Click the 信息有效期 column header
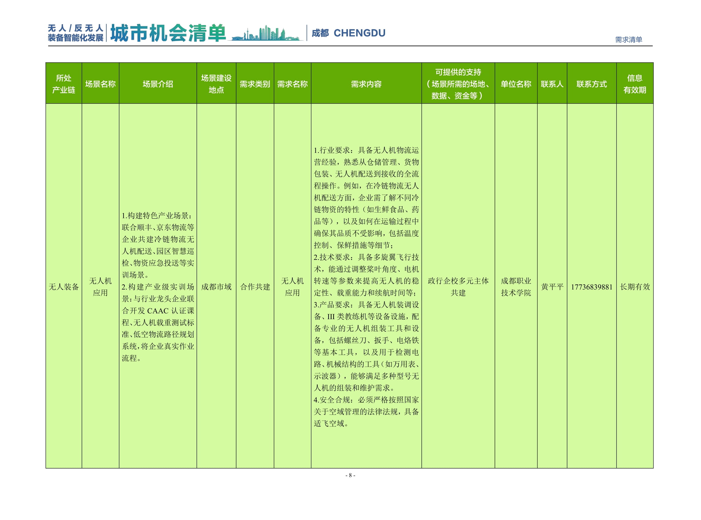 coord(637,83)
